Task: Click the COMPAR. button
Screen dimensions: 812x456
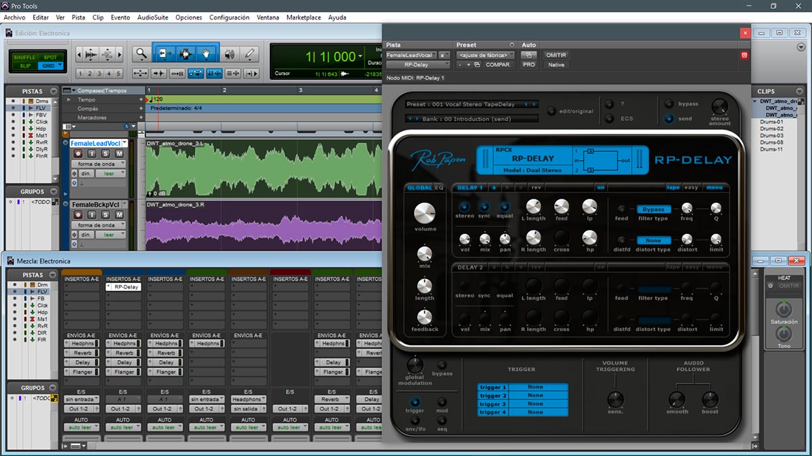Action: [x=499, y=65]
